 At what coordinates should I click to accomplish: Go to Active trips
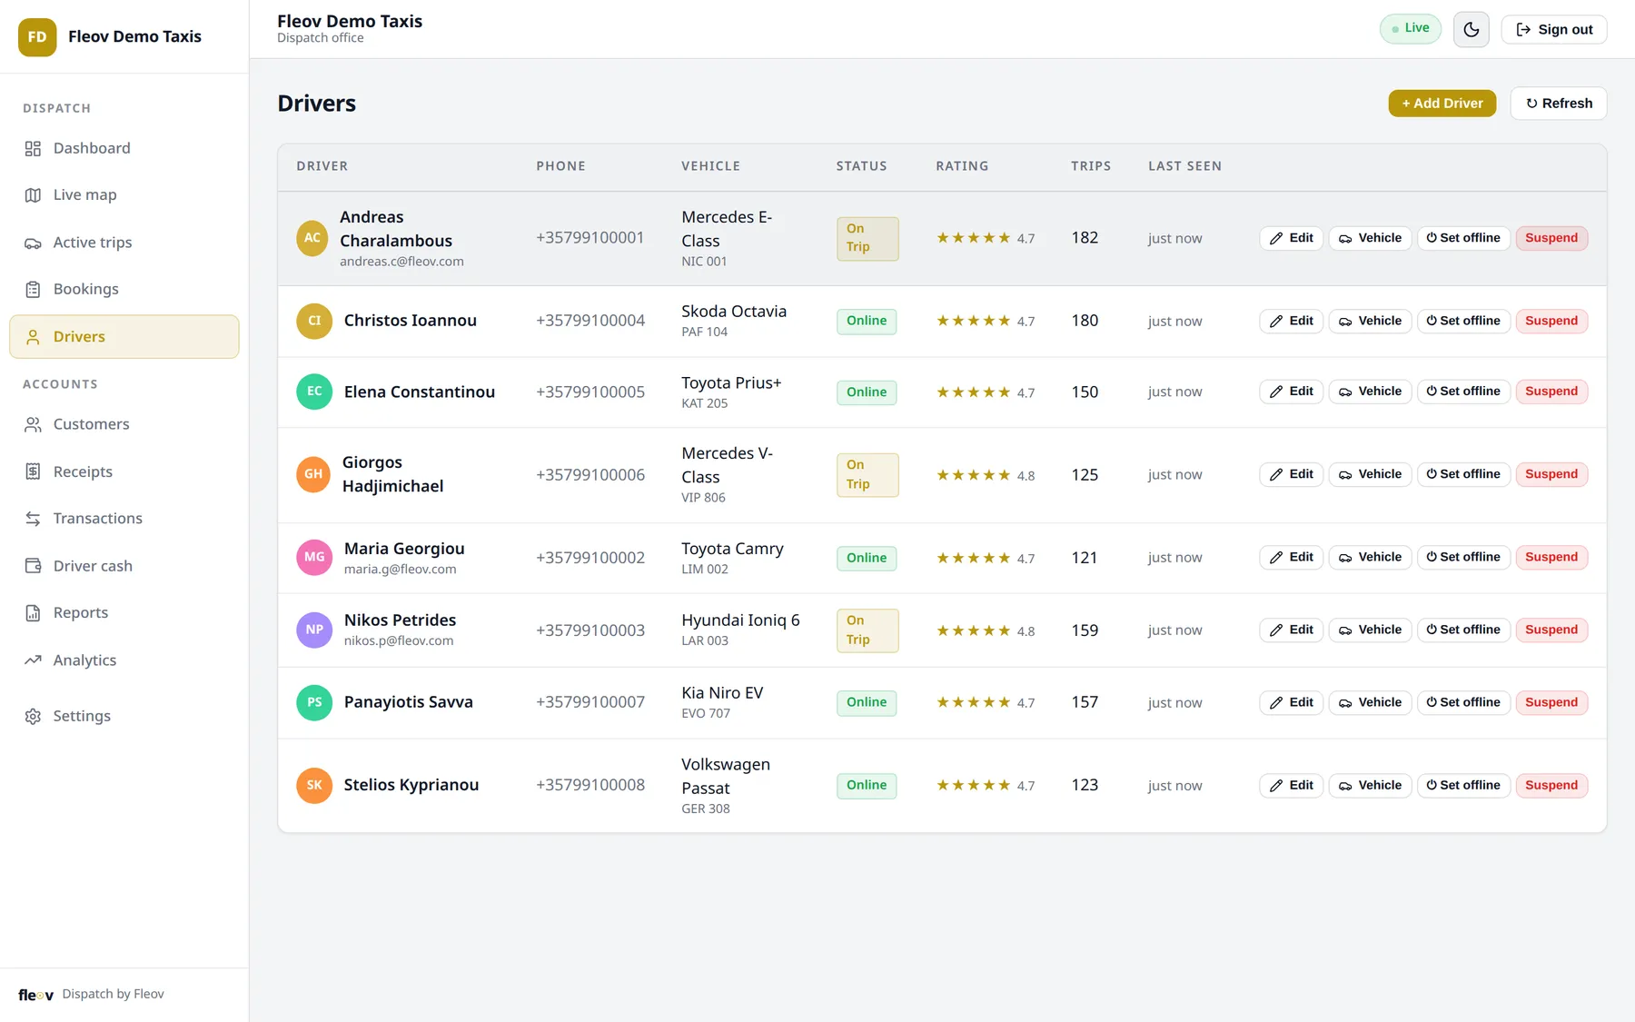pyautogui.click(x=124, y=243)
